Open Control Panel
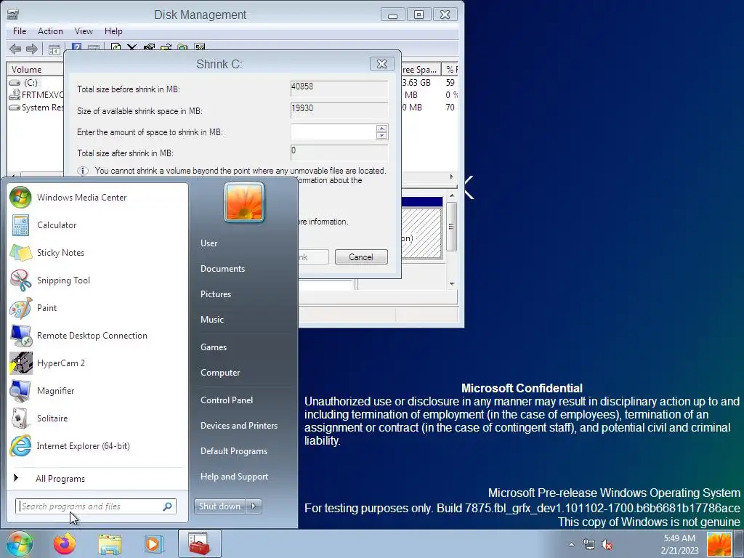This screenshot has width=744, height=558. point(227,400)
